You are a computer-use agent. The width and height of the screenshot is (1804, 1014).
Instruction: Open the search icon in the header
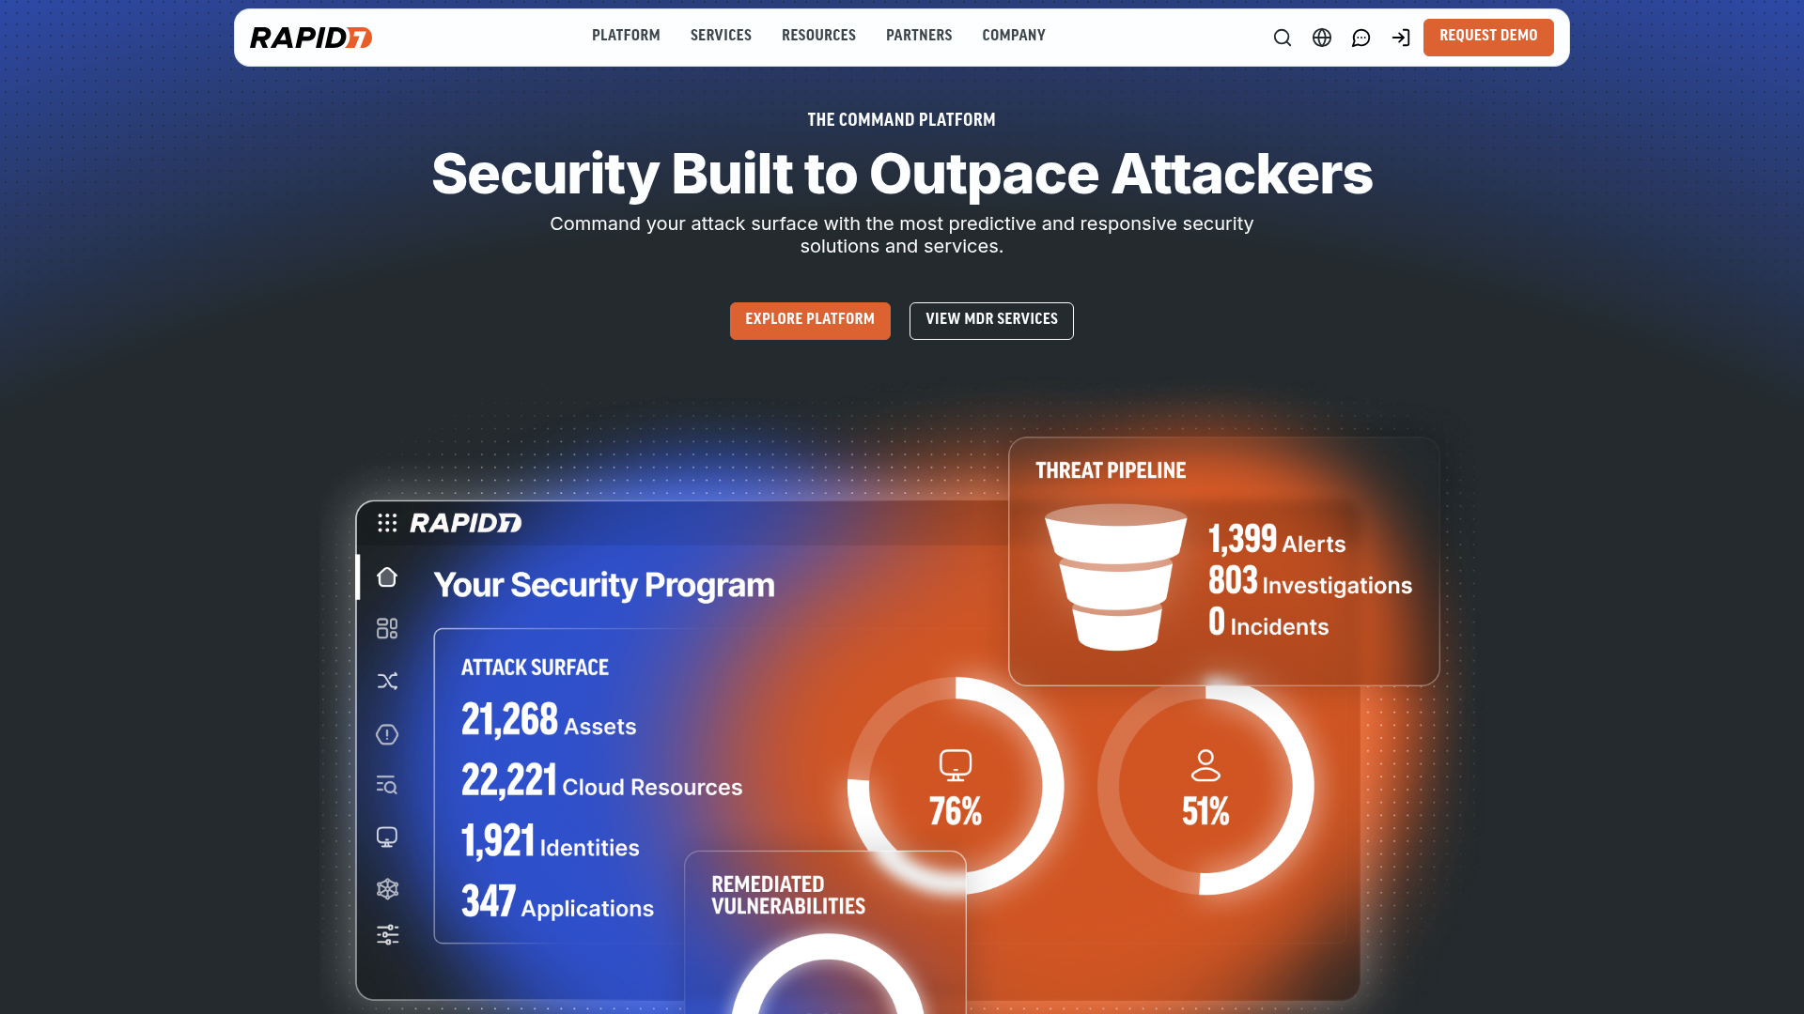point(1282,38)
